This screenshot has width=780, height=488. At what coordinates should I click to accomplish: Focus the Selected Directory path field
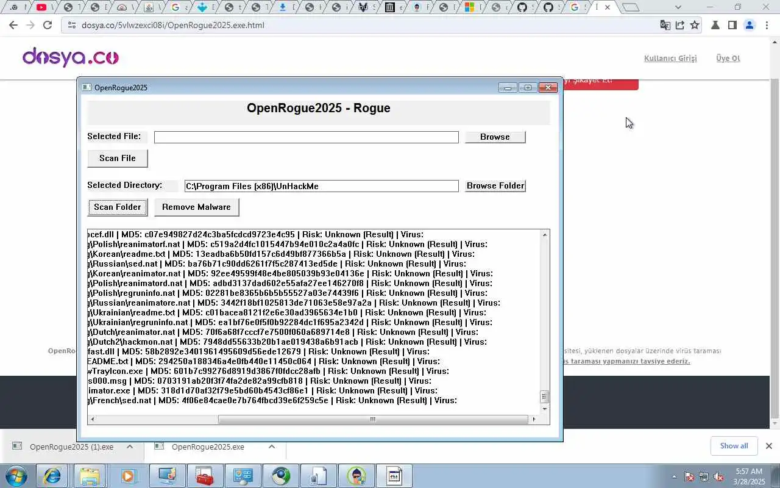pos(321,186)
